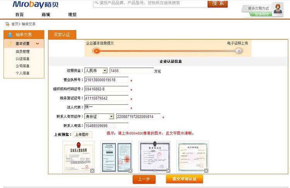Click the key icon beside 基本设置
Image resolution: width=290 pixels, height=188 pixels.
pos(10,44)
